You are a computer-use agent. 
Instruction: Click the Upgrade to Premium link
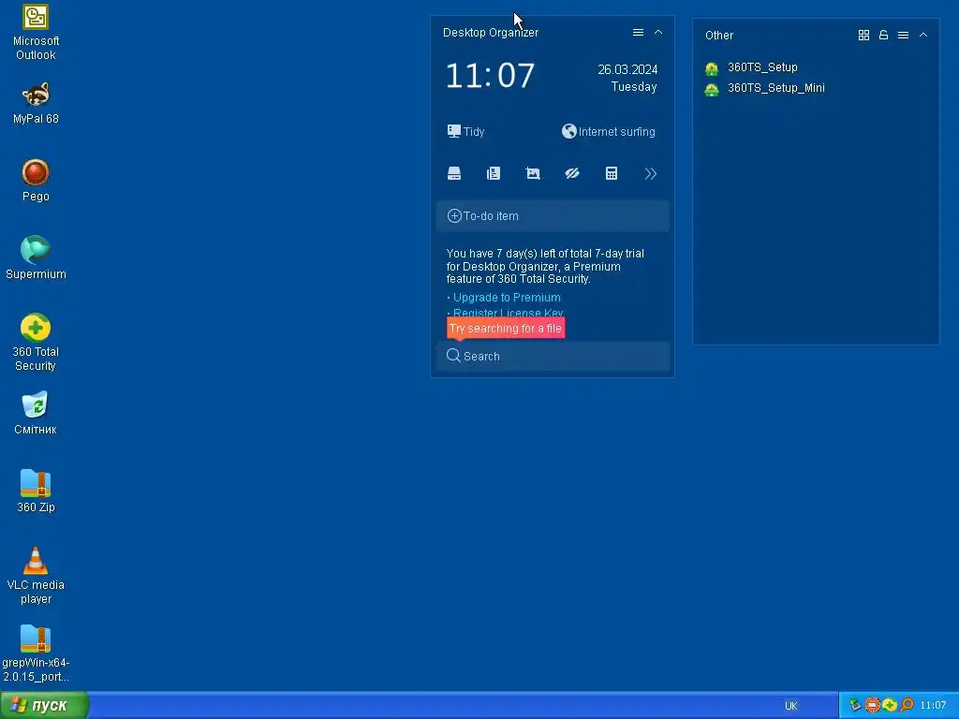click(507, 297)
